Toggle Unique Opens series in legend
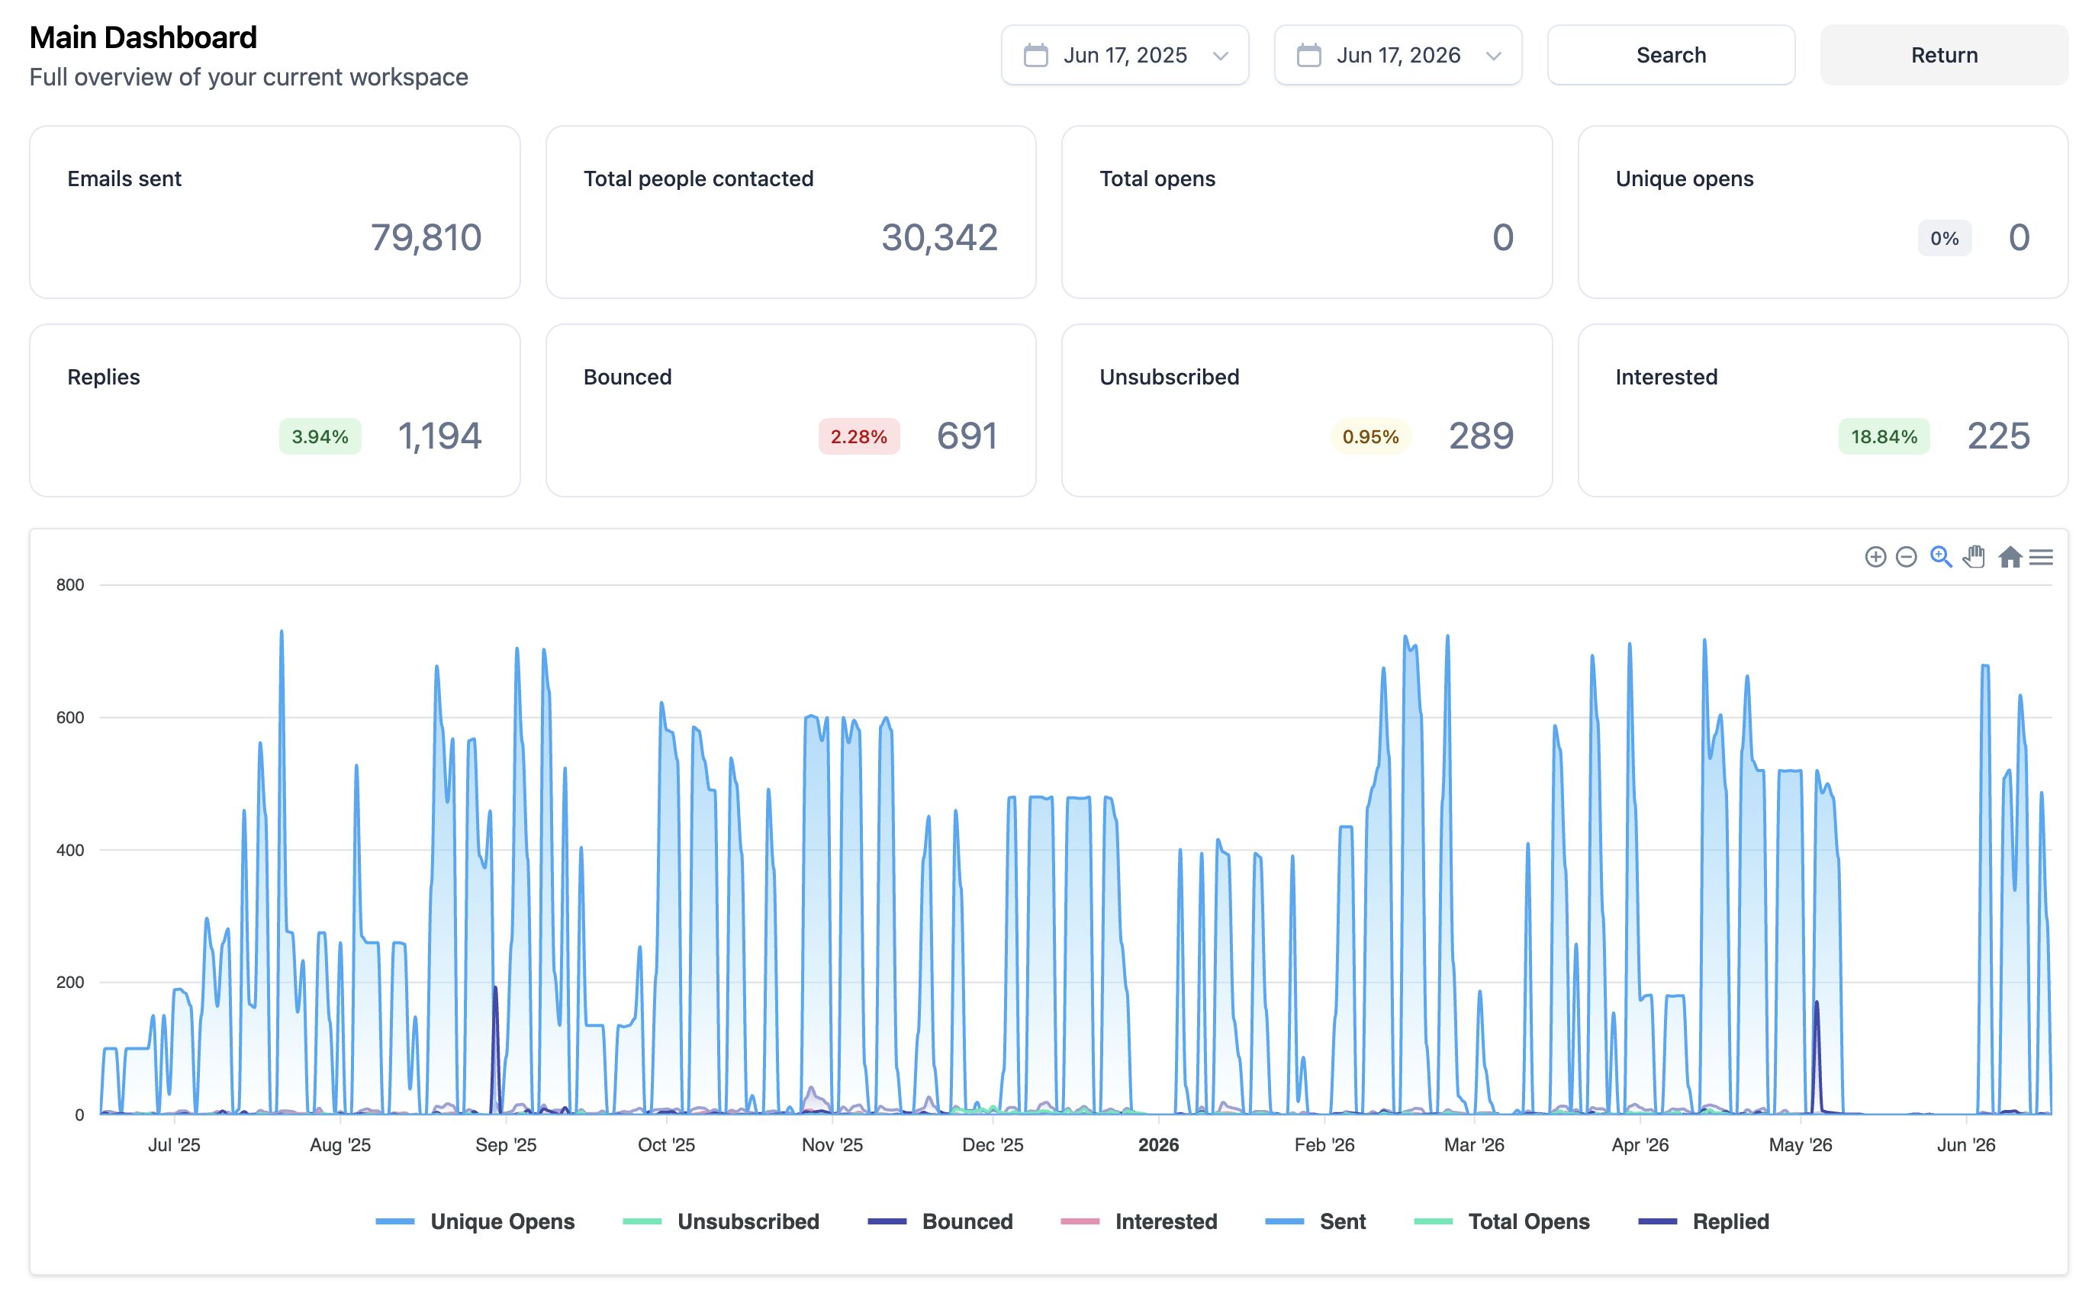Image resolution: width=2092 pixels, height=1303 pixels. pyautogui.click(x=475, y=1221)
